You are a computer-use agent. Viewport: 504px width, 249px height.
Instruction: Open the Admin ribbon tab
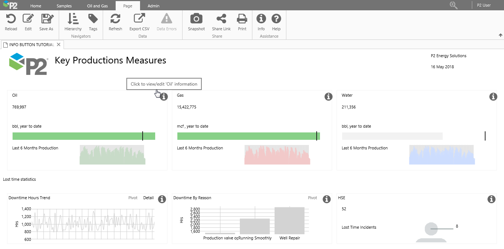[153, 6]
